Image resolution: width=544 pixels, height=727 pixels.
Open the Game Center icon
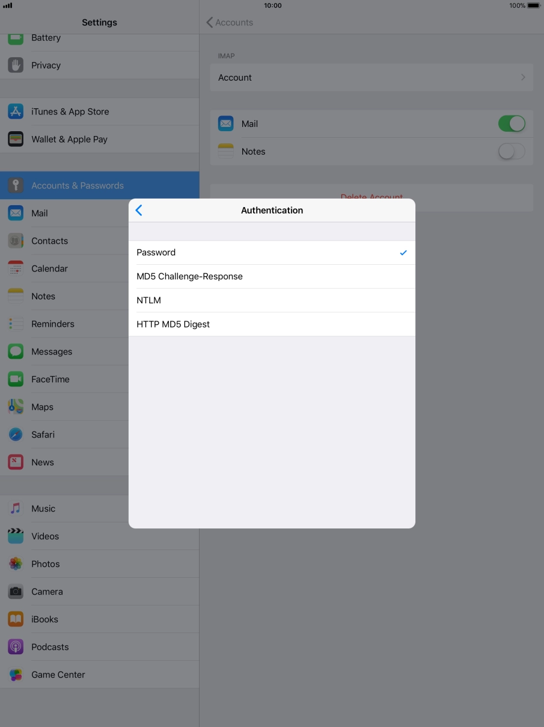pyautogui.click(x=16, y=675)
